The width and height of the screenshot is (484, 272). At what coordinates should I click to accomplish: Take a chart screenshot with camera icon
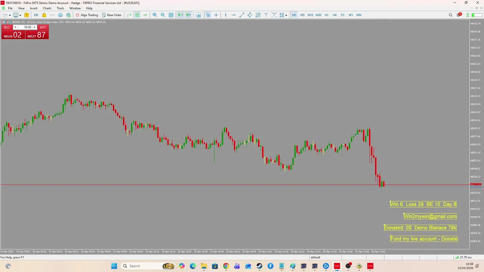[x=198, y=15]
